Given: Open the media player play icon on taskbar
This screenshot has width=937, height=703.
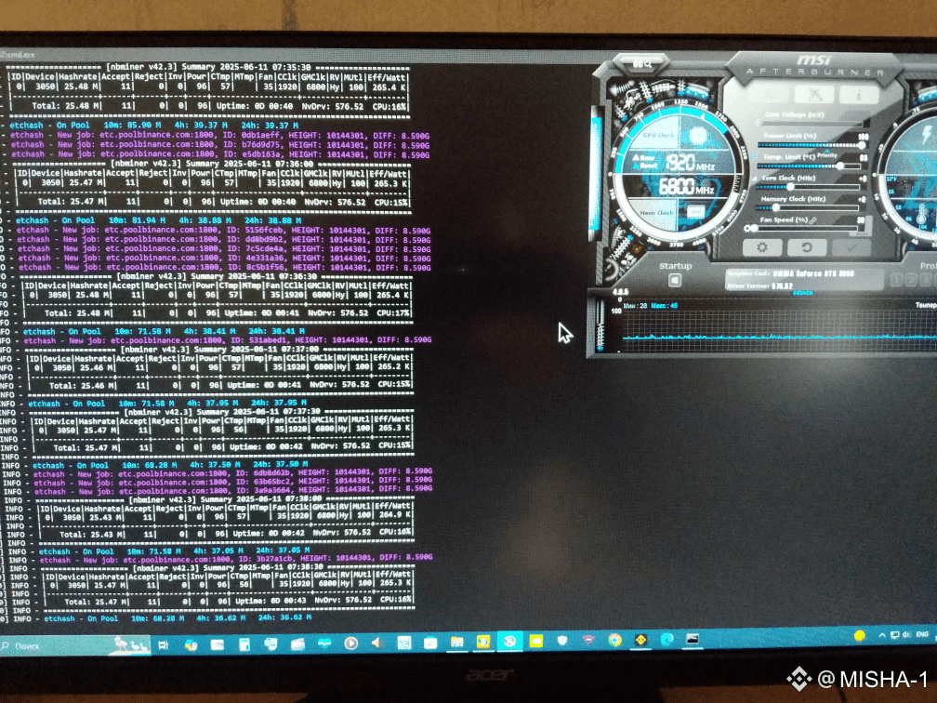Looking at the screenshot, I should click(350, 643).
